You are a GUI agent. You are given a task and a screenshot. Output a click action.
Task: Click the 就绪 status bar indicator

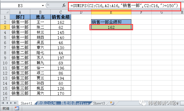coord(6,108)
